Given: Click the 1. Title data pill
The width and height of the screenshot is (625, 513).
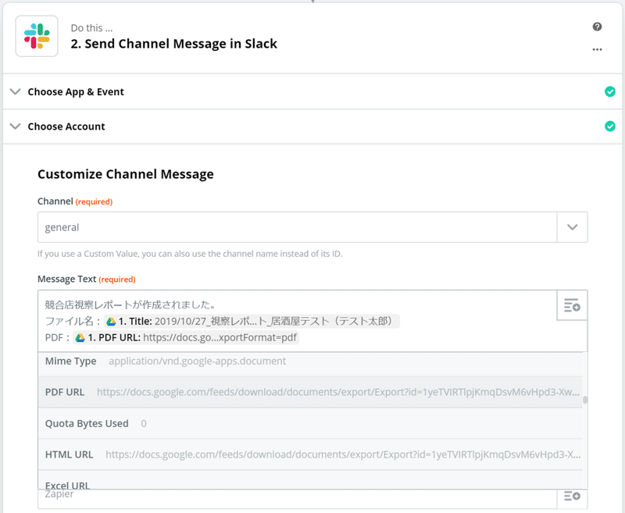Looking at the screenshot, I should tap(252, 322).
